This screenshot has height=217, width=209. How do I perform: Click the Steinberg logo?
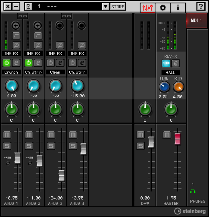point(190,211)
